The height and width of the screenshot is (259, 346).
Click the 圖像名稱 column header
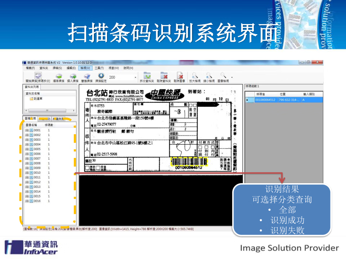pos(31,125)
